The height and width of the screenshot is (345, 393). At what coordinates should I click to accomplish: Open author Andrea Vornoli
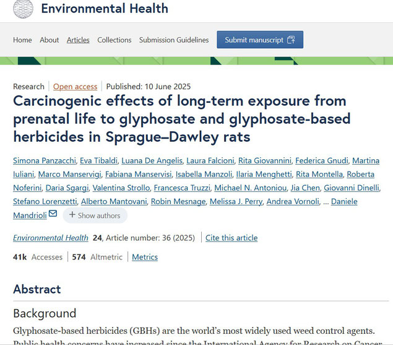(x=293, y=201)
